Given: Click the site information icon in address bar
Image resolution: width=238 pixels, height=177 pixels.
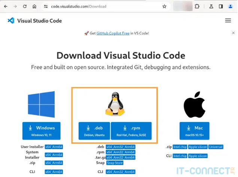Looking at the screenshot, I should point(46,6).
